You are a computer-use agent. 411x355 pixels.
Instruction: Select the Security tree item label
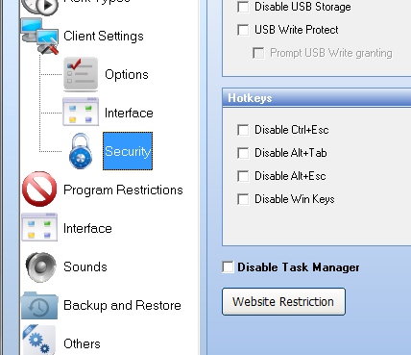(128, 151)
